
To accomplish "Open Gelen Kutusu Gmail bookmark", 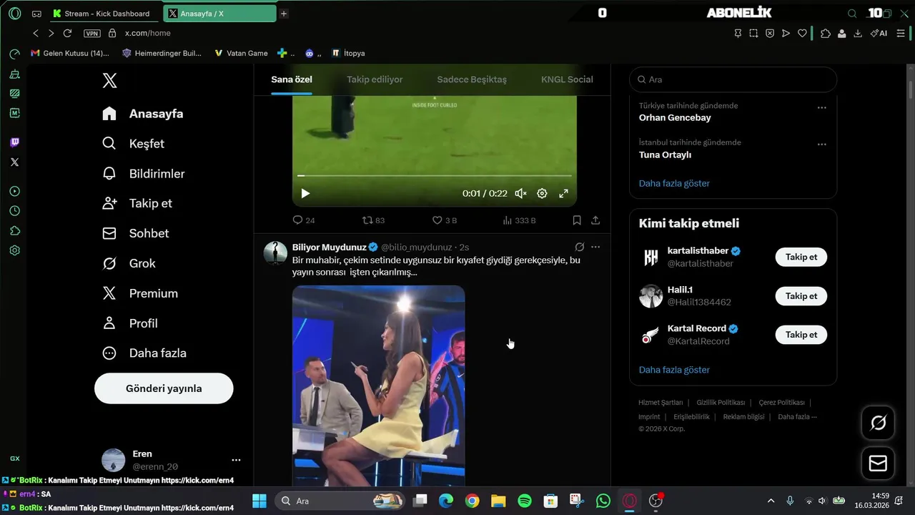I will click(70, 53).
